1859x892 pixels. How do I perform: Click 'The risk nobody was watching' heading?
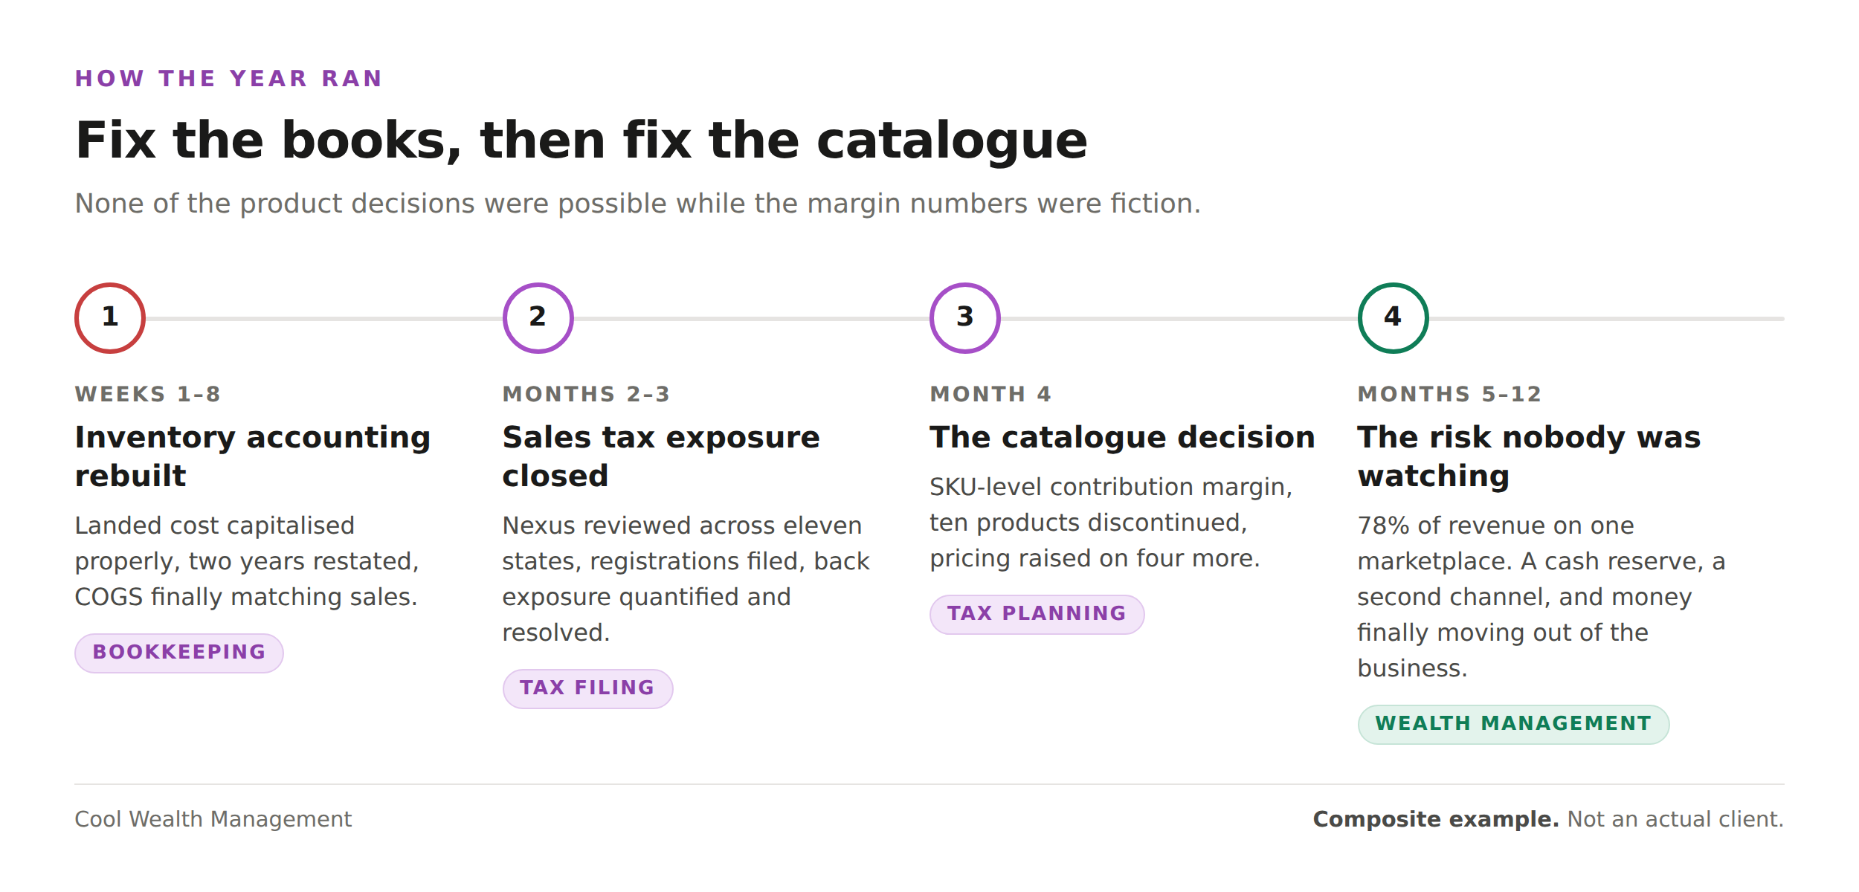(1529, 456)
